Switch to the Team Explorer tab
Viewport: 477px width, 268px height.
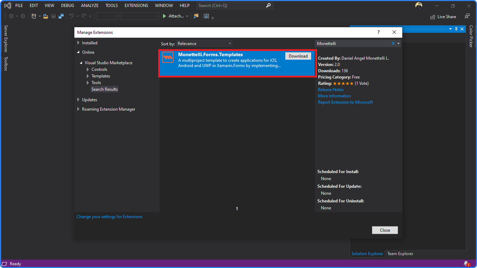tap(400, 254)
